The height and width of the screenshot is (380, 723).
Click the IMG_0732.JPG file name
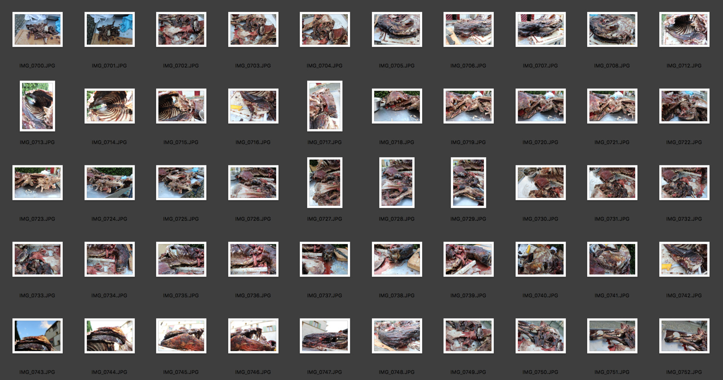pyautogui.click(x=684, y=219)
